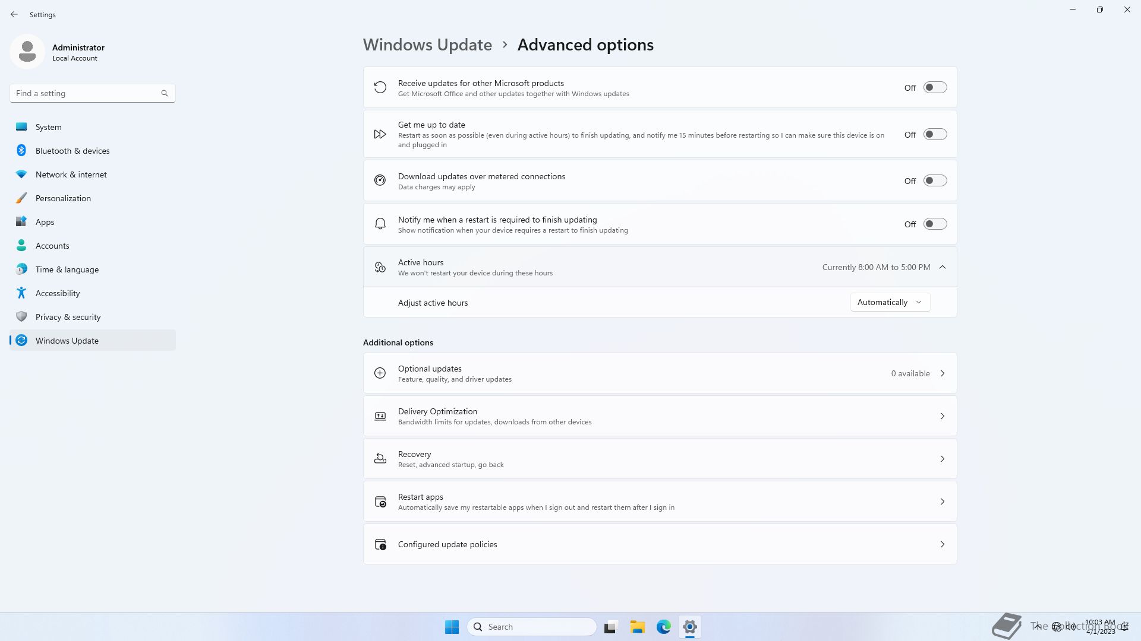Image resolution: width=1141 pixels, height=641 pixels.
Task: Click in the Find a setting field
Action: click(x=93, y=93)
